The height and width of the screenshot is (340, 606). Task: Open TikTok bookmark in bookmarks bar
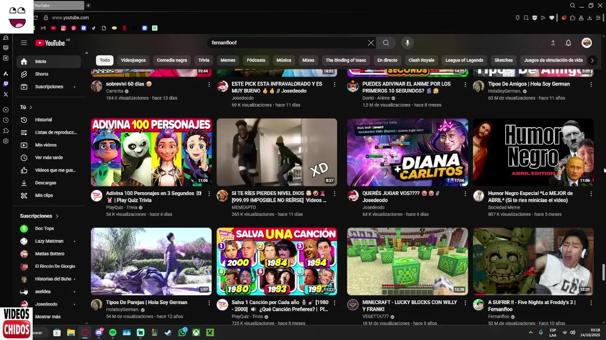point(94,28)
